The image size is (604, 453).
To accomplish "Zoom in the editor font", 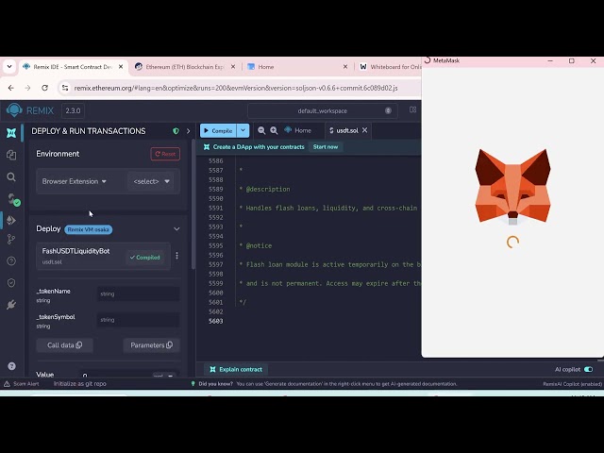I will pos(274,130).
